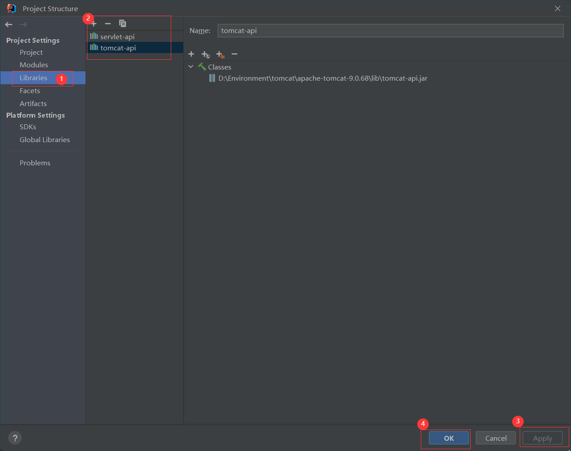
Task: Copy the selected library
Action: tap(123, 24)
